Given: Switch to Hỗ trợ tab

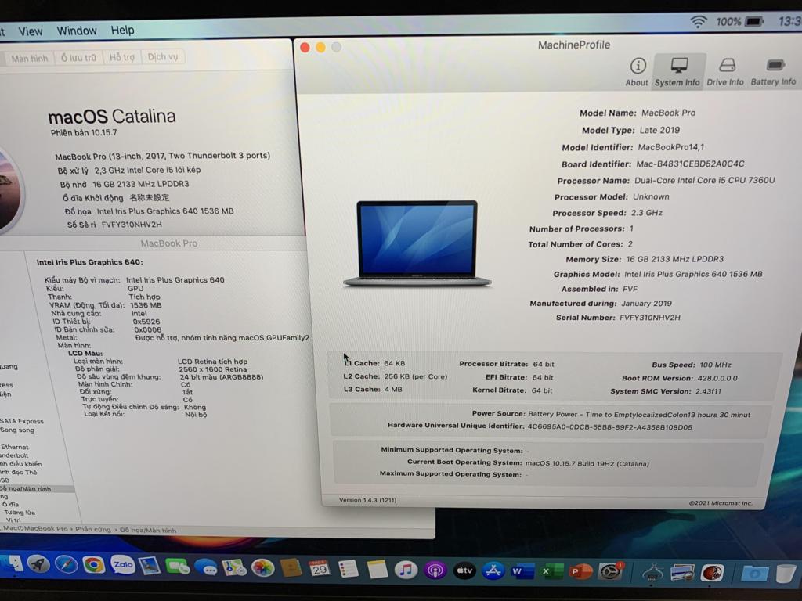Looking at the screenshot, I should point(121,57).
